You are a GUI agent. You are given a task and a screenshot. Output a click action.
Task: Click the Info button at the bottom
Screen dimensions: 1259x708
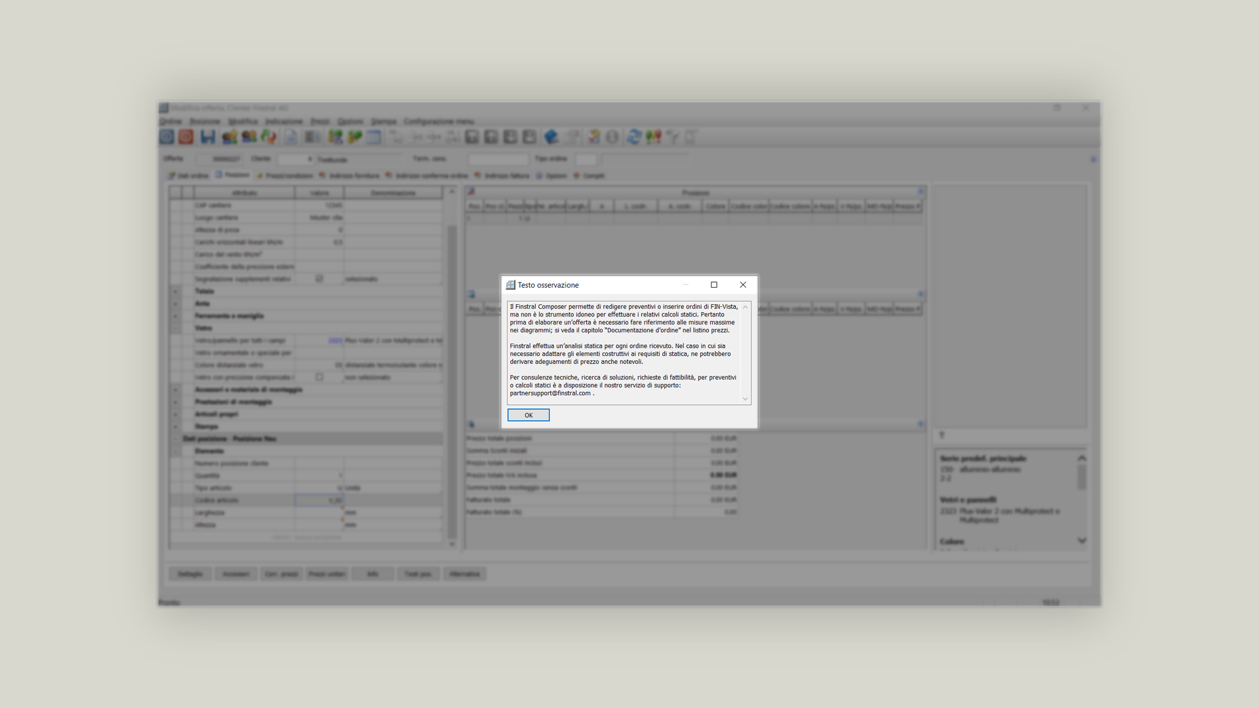372,574
